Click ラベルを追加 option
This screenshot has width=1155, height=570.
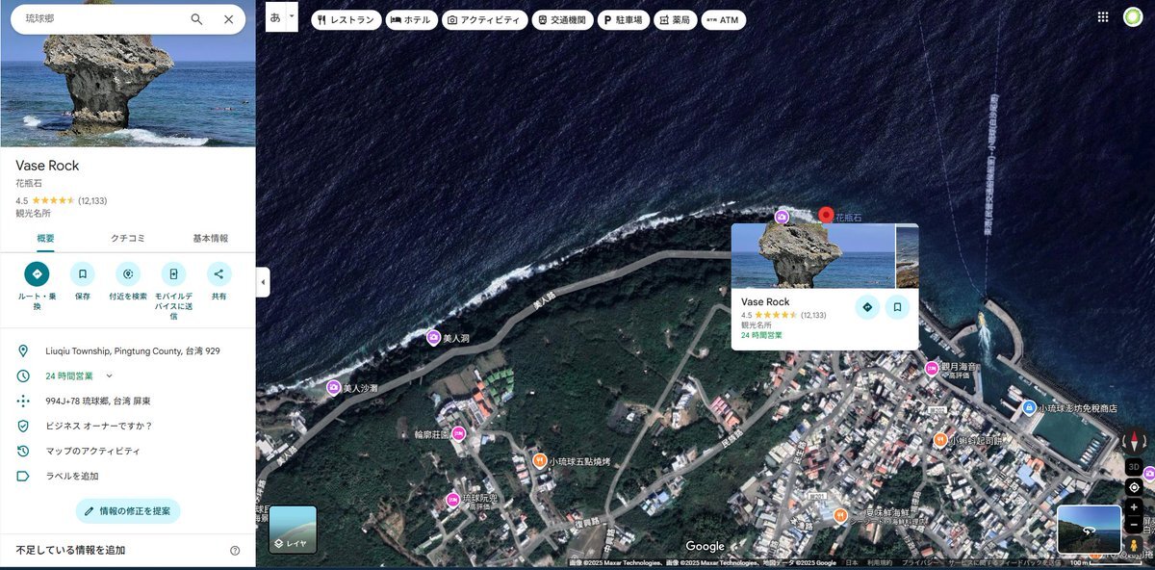pyautogui.click(x=72, y=476)
